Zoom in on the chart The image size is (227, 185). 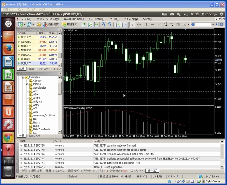coord(104,25)
